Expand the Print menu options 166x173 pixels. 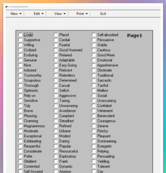point(82,14)
